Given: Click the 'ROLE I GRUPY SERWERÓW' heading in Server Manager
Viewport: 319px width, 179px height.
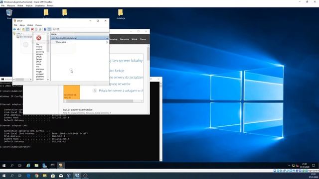Looking at the screenshot, I should (78, 110).
